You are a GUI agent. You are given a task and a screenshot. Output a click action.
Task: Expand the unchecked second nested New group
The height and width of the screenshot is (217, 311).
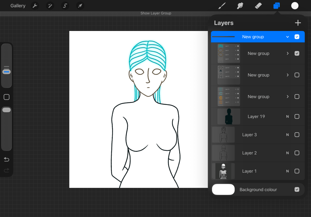pos(287,75)
